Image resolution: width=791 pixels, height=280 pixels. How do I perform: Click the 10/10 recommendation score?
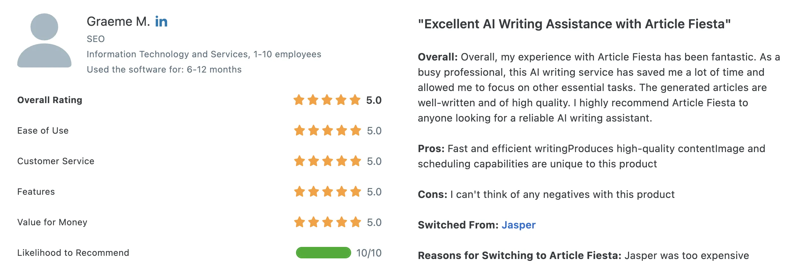[369, 253]
